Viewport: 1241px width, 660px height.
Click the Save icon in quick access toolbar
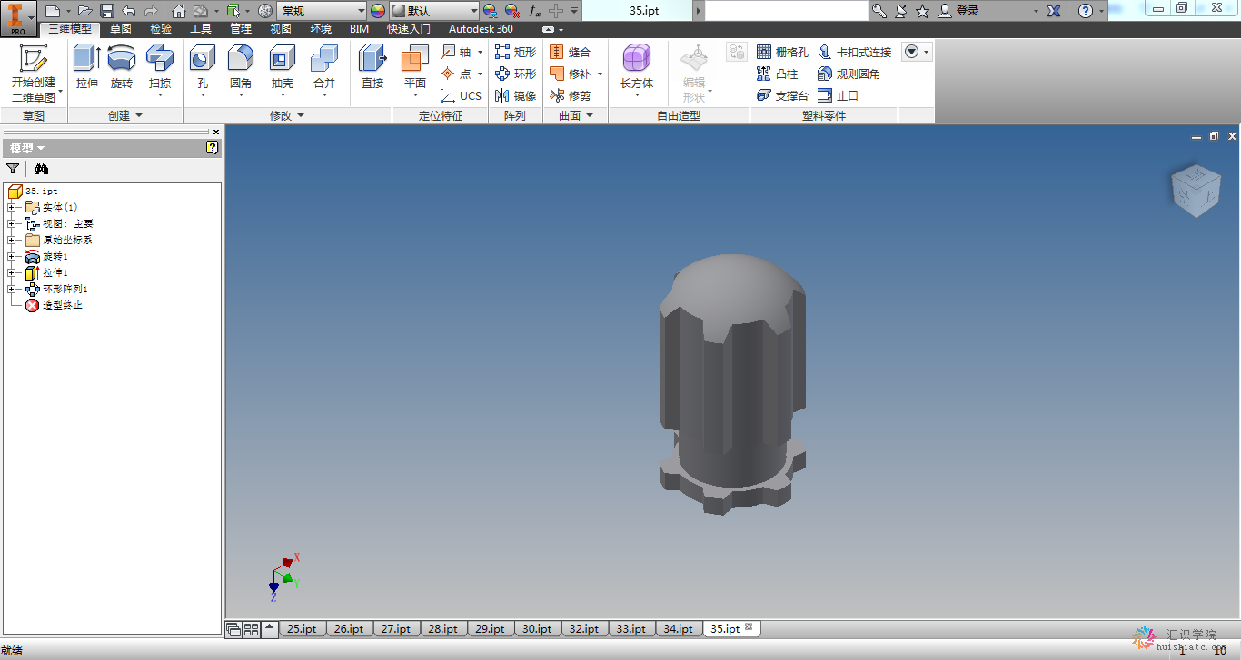tap(107, 11)
